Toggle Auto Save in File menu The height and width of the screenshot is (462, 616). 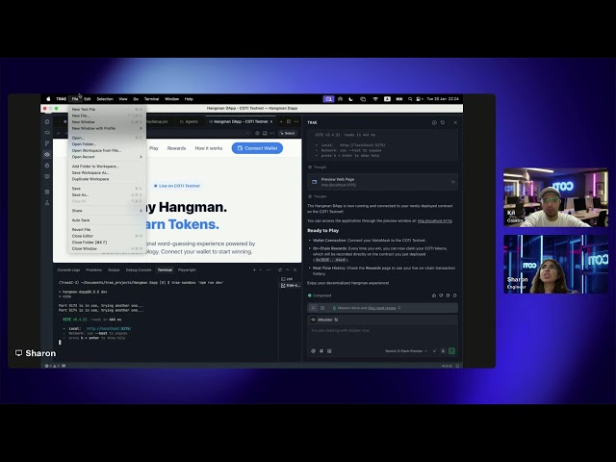pos(107,220)
